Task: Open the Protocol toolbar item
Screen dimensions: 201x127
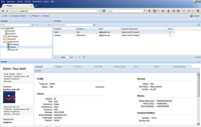Action: coord(34,16)
